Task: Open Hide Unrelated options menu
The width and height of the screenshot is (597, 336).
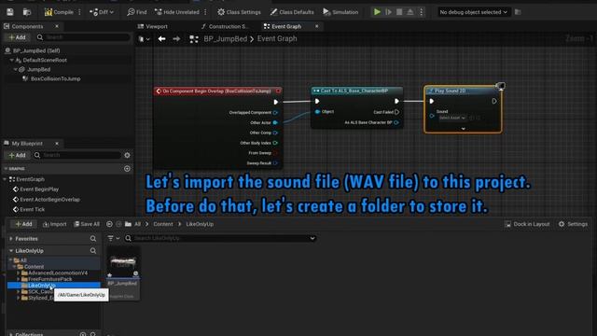Action: (x=205, y=12)
